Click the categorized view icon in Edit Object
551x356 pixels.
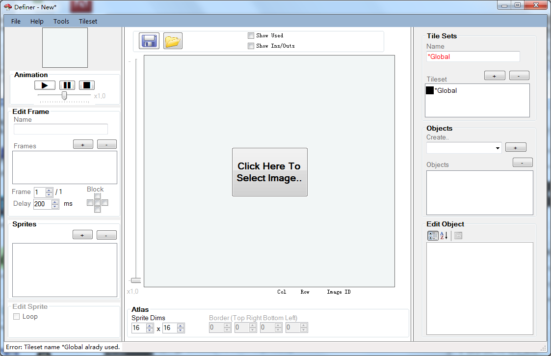[x=433, y=236]
